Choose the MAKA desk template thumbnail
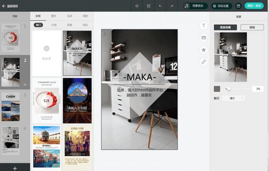The height and width of the screenshot is (171, 269). click(77, 53)
